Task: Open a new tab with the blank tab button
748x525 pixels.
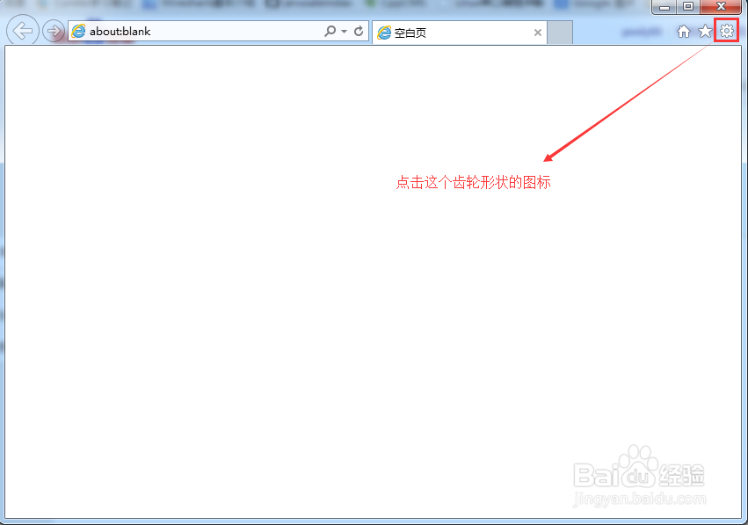Action: pyautogui.click(x=560, y=33)
